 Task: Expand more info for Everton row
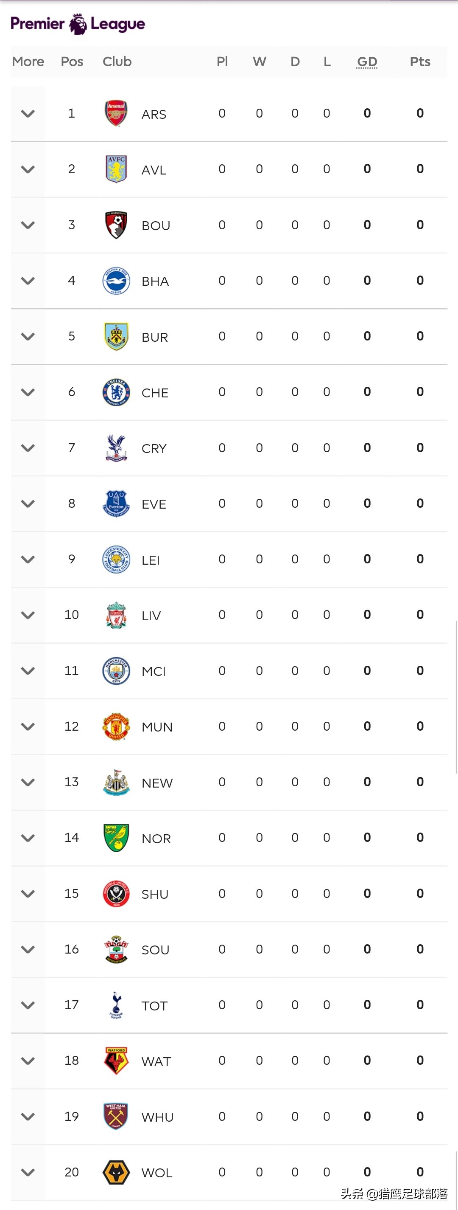pyautogui.click(x=28, y=504)
